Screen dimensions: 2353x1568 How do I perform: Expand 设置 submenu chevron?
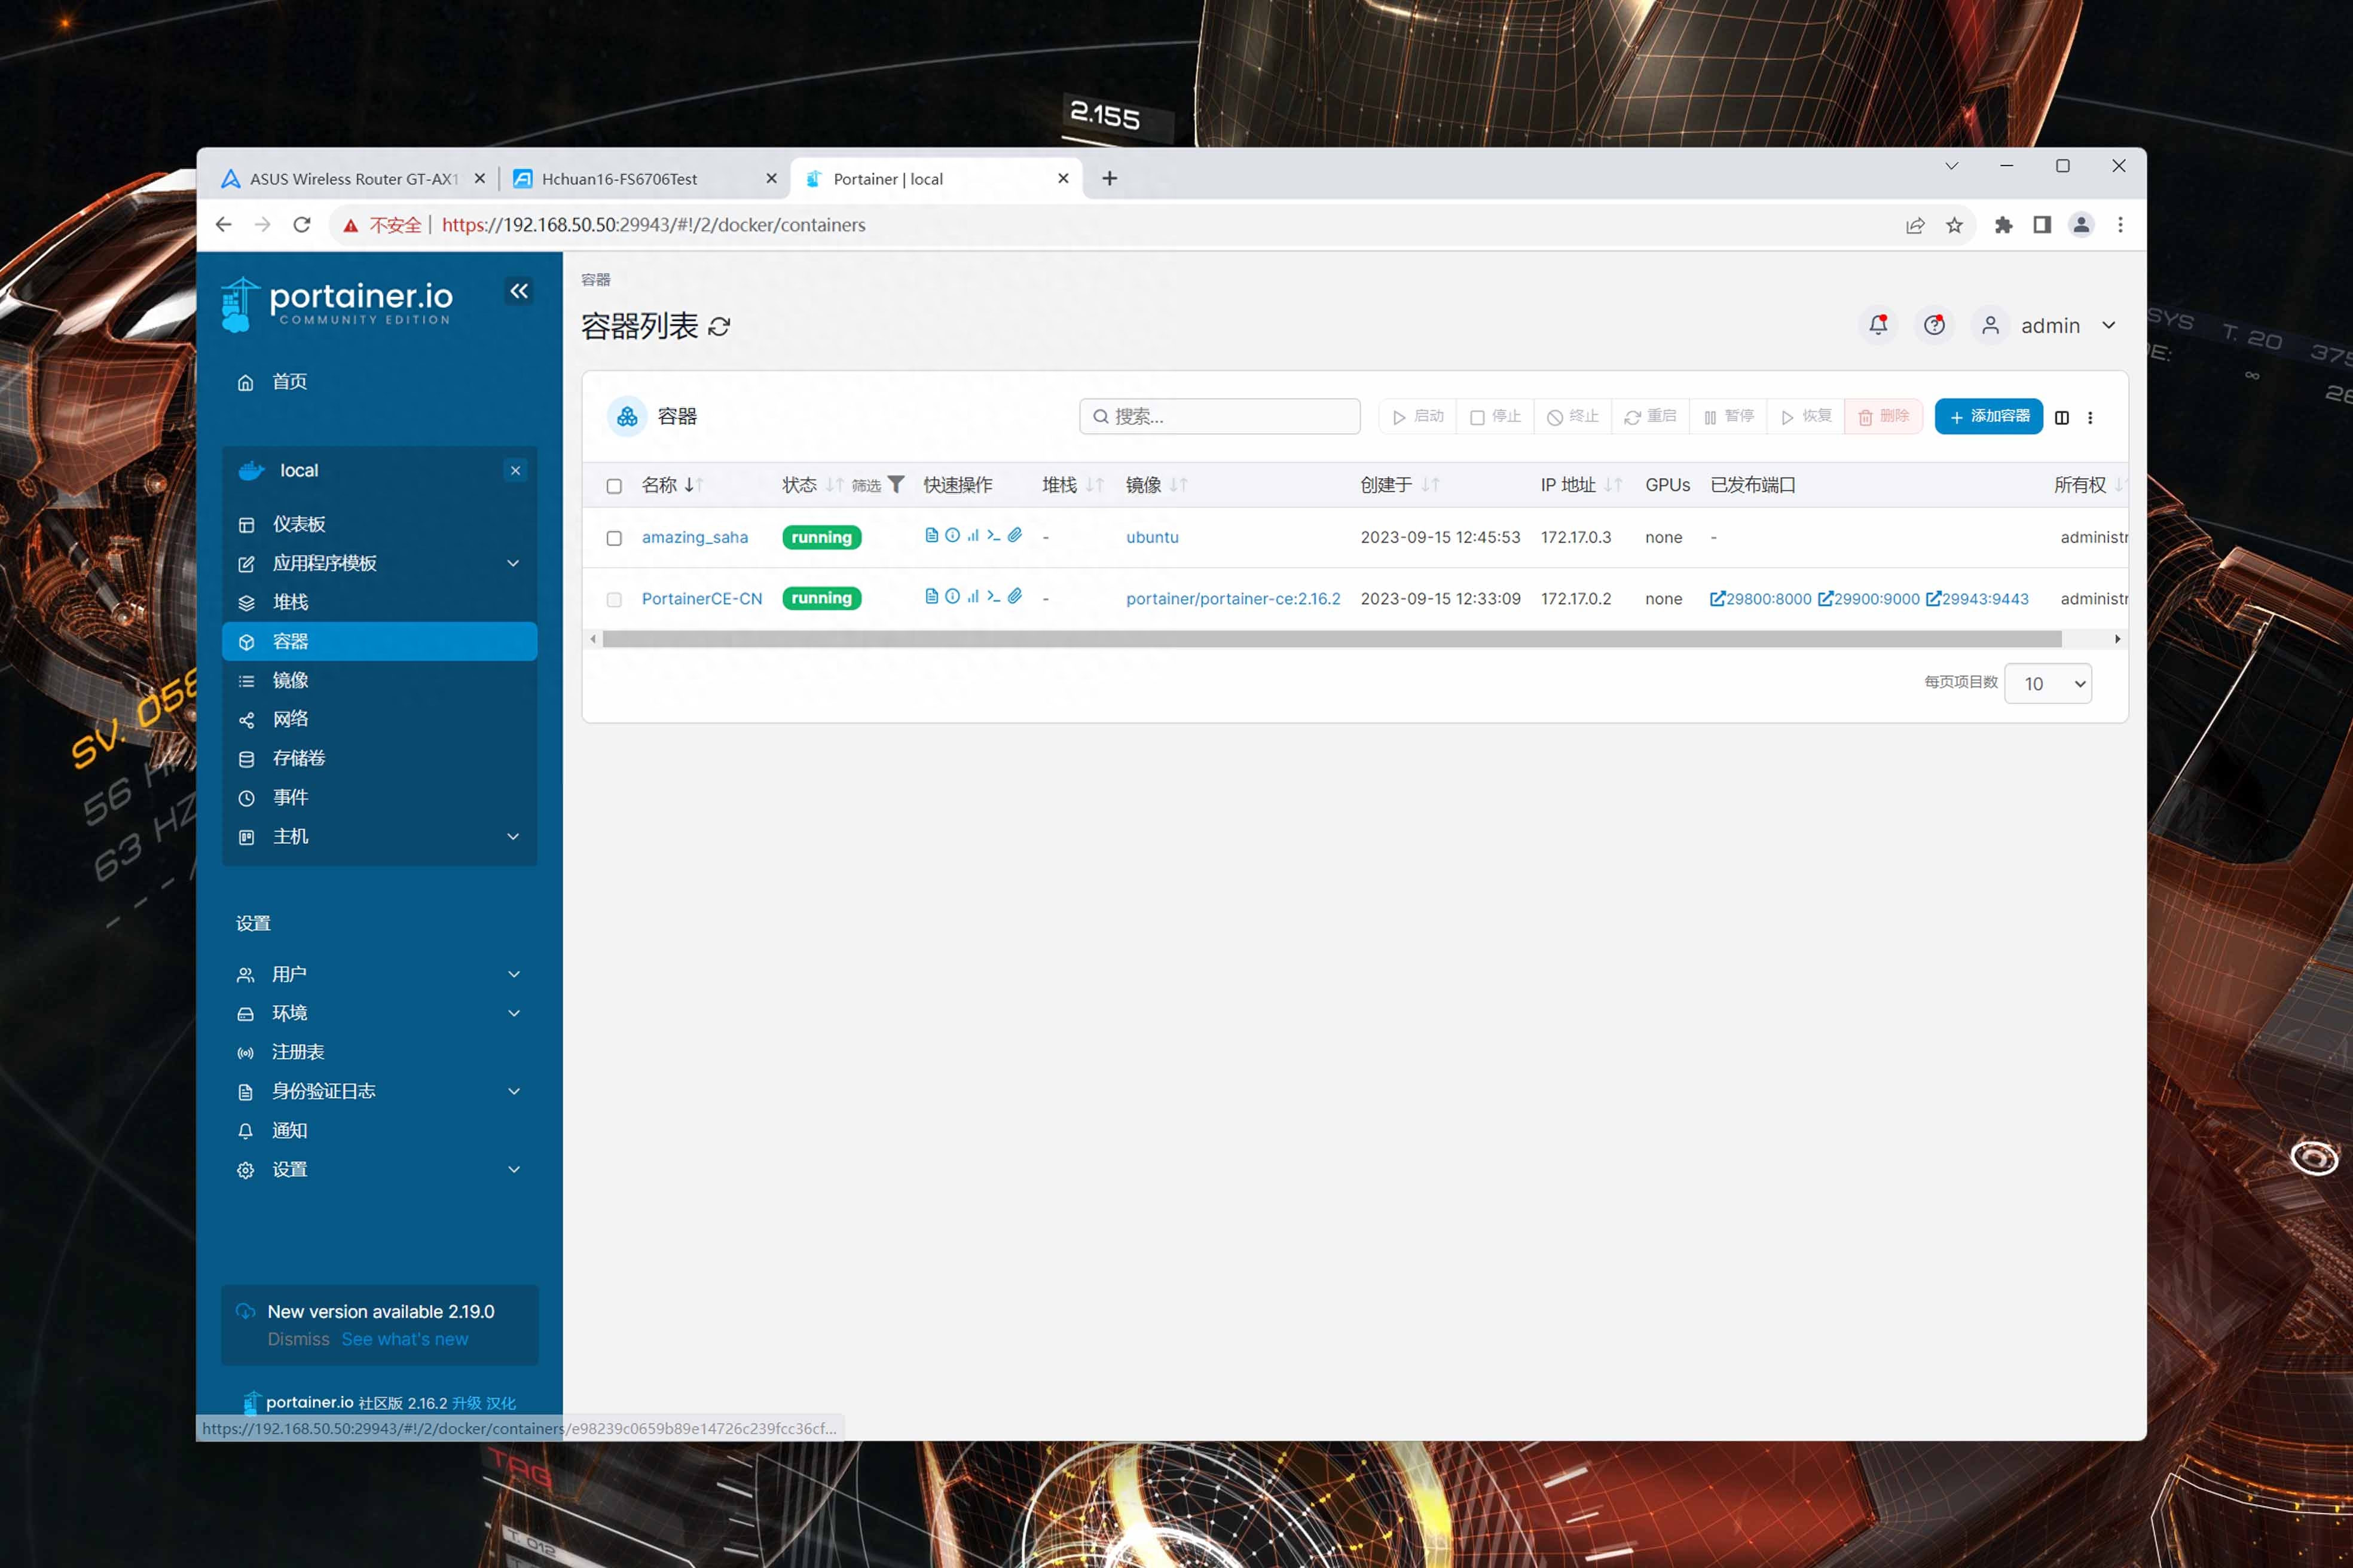pyautogui.click(x=514, y=1169)
